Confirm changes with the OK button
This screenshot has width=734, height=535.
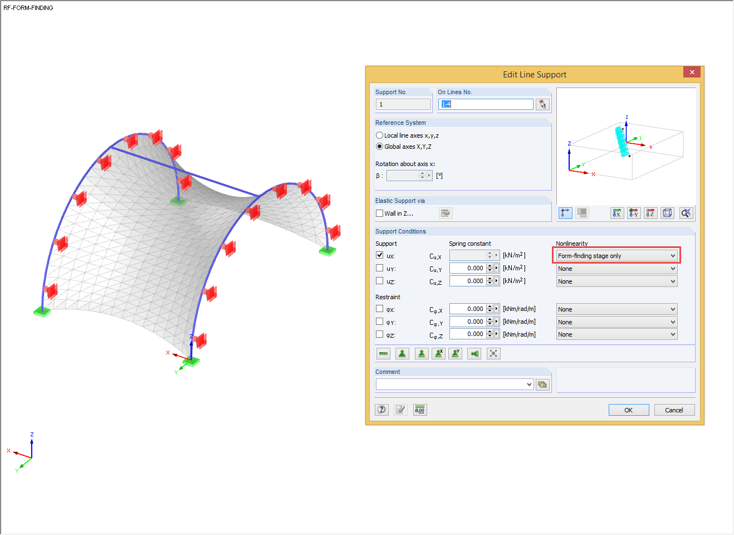pyautogui.click(x=629, y=410)
